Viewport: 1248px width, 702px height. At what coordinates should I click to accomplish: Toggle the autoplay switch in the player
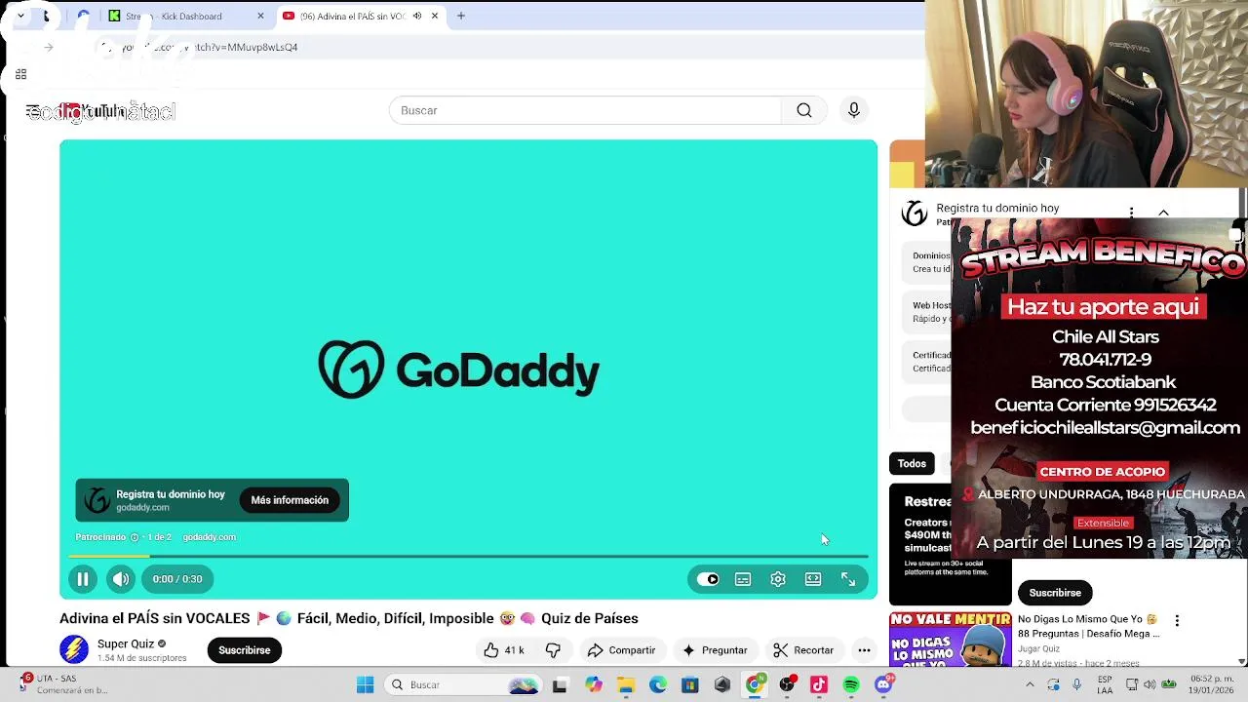coord(708,579)
